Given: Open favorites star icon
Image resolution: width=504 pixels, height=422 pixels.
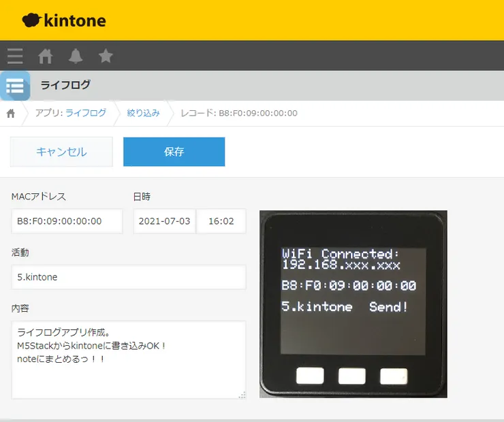Looking at the screenshot, I should [x=106, y=56].
